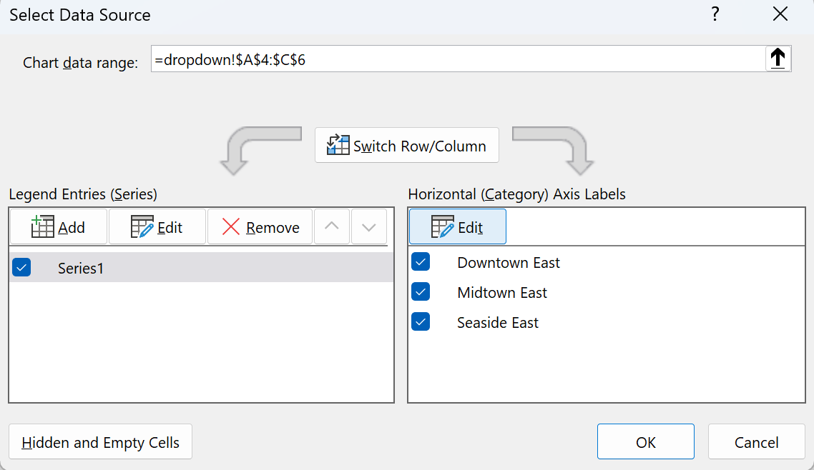Toggle the Midtown East checkbox
This screenshot has width=814, height=470.
tap(421, 292)
